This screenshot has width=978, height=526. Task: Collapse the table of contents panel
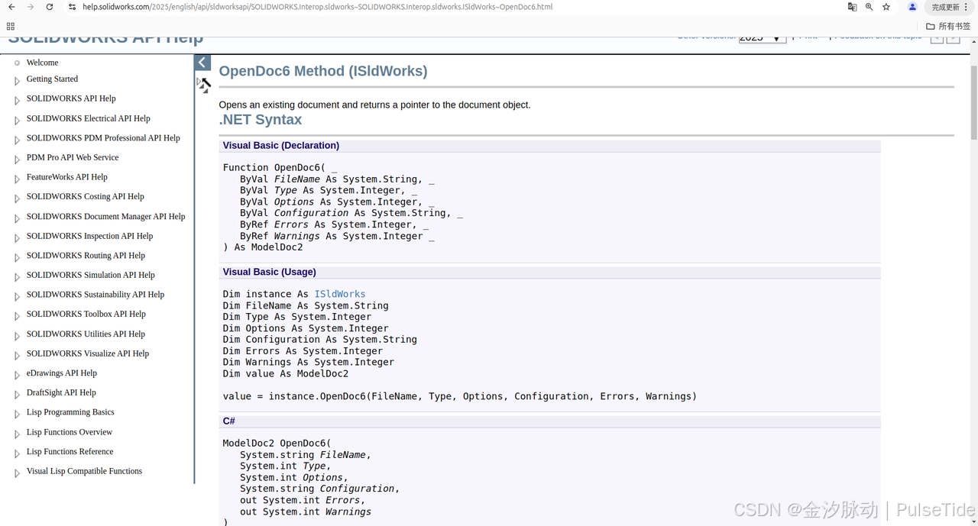pos(202,63)
